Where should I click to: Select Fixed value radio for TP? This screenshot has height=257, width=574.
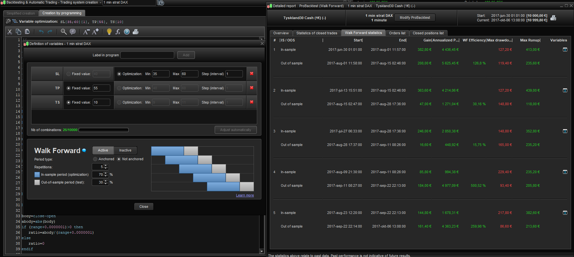[68, 88]
